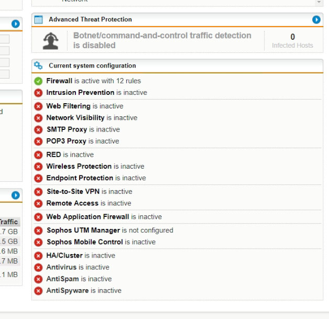The height and width of the screenshot is (319, 329).
Task: Click the Traffic column header in left panel
Action: (9, 222)
